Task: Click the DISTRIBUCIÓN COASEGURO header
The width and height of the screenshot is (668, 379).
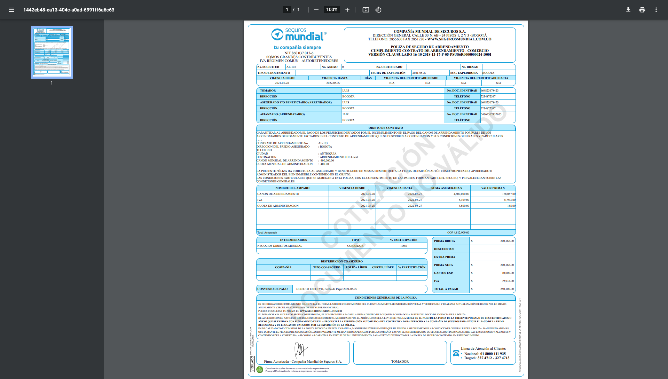Action: 342,261
